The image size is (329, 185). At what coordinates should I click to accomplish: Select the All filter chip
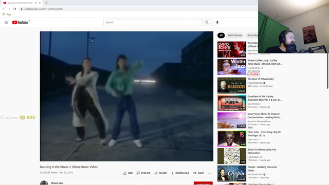[x=221, y=35]
